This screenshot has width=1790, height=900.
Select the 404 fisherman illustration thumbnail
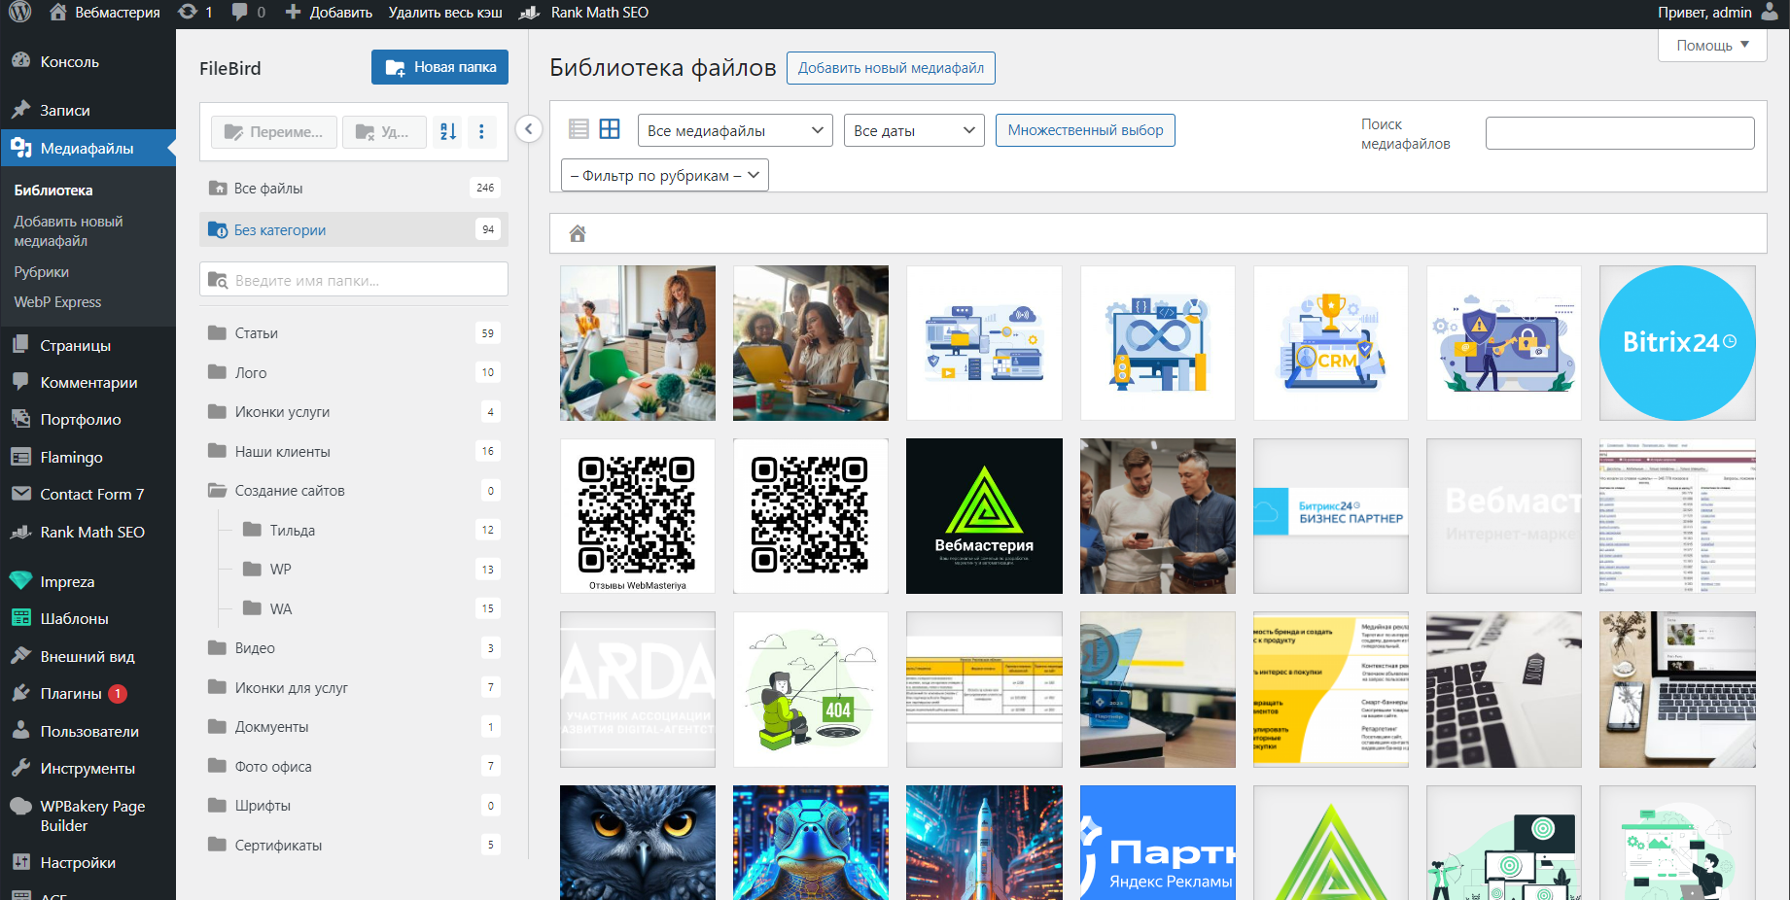point(811,689)
